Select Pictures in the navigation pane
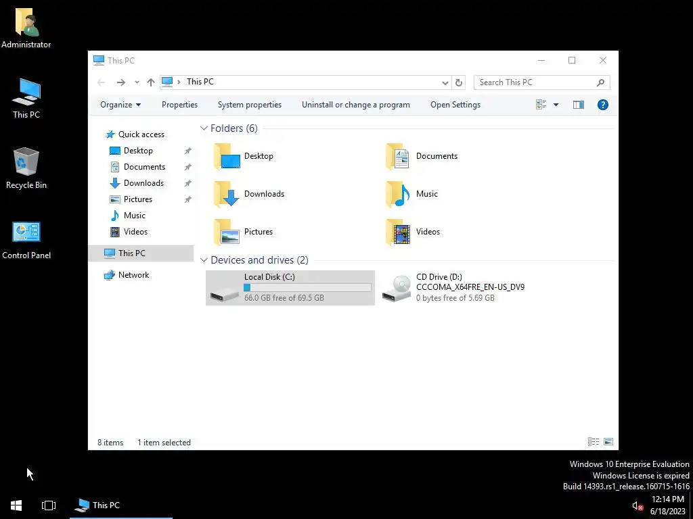Image resolution: width=693 pixels, height=519 pixels. click(138, 199)
